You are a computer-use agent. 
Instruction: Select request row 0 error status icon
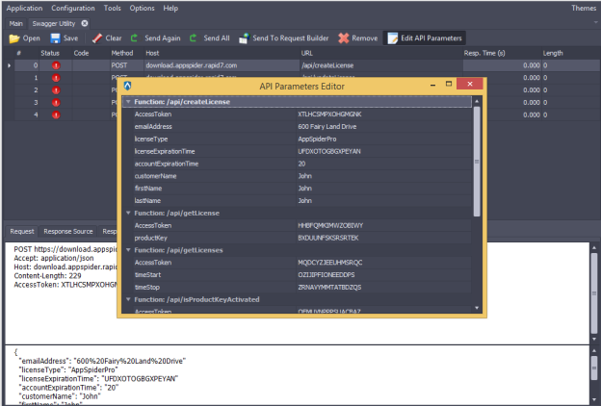[x=55, y=64]
